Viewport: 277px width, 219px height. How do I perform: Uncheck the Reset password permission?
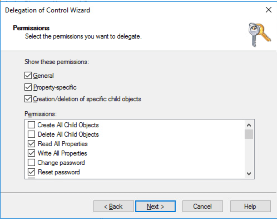tap(32, 172)
